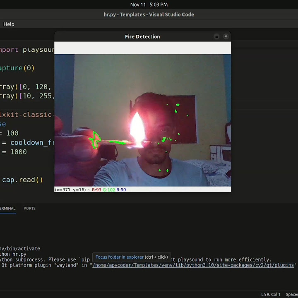Click the 'playsound to run more efficiently.' terminal text

click(x=225, y=260)
